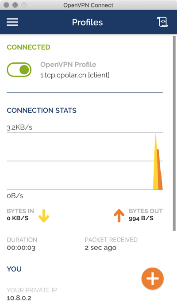
Task: Toggle off the VPN connection switch
Action: point(19,69)
